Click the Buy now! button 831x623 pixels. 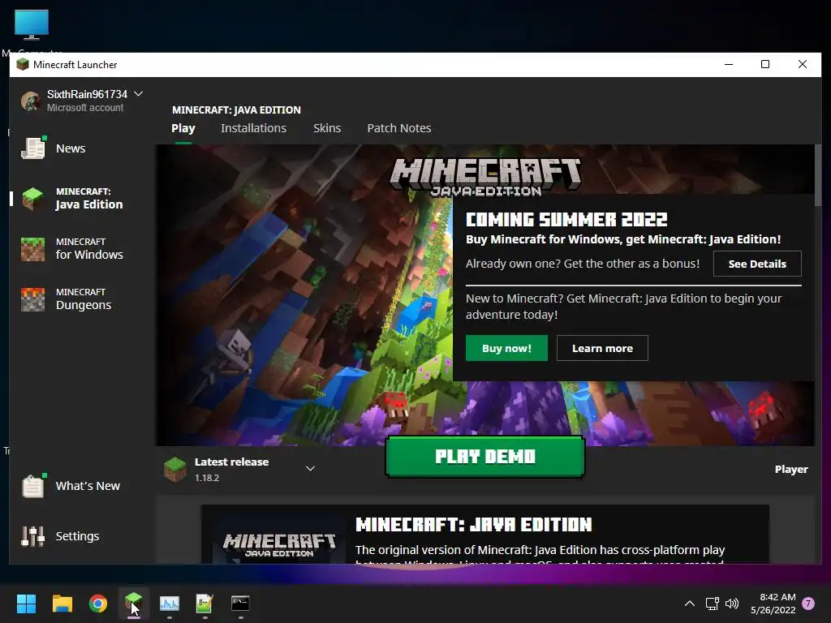coord(506,348)
